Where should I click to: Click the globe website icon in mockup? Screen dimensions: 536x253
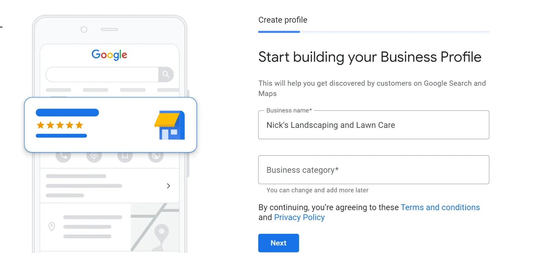pos(156,156)
